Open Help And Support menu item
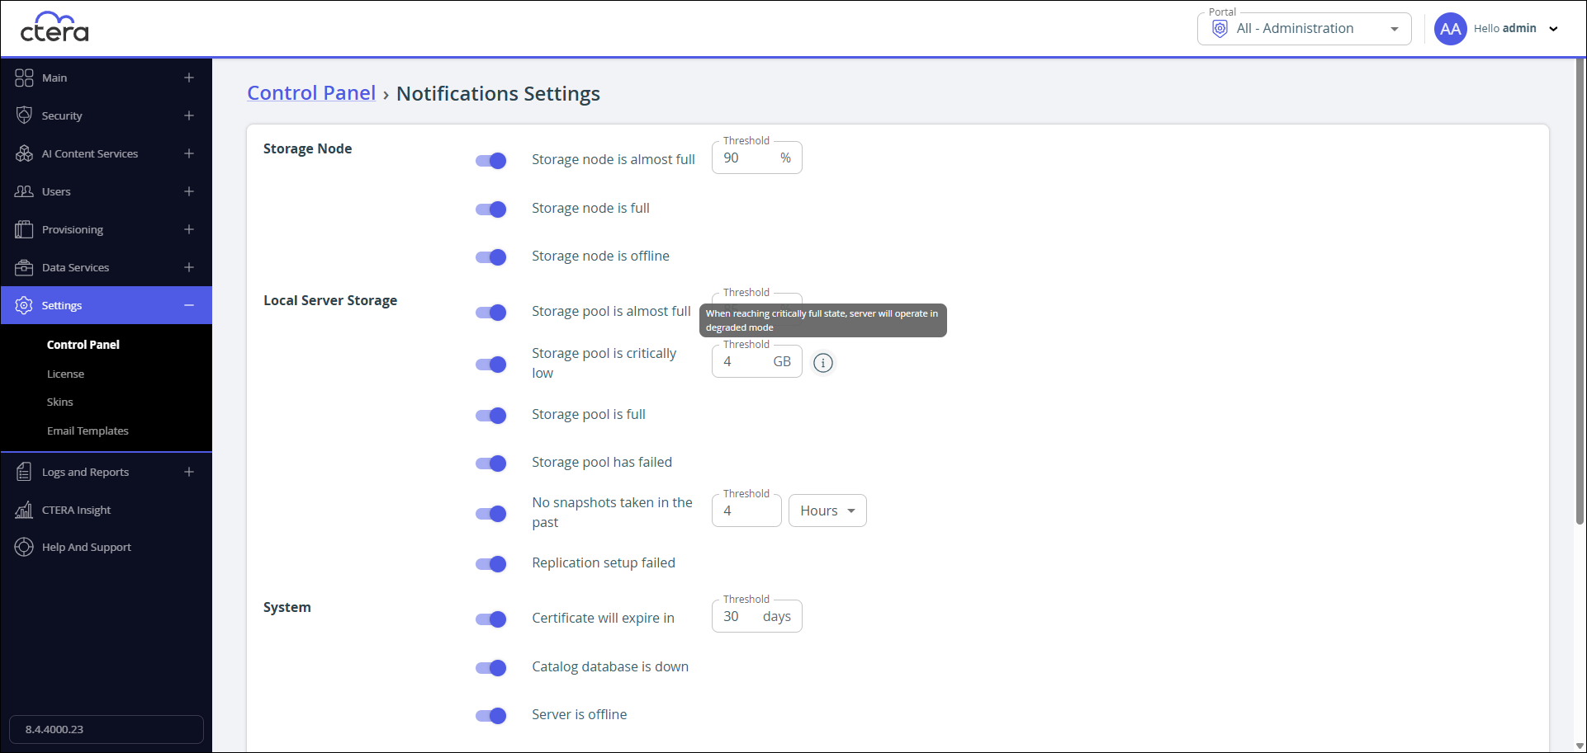This screenshot has height=753, width=1587. click(x=86, y=547)
